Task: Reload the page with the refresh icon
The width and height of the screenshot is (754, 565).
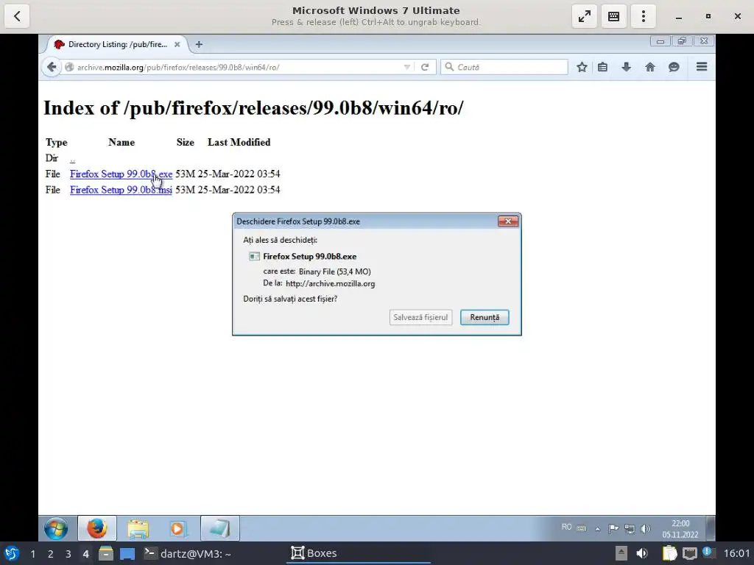Action: [x=425, y=67]
